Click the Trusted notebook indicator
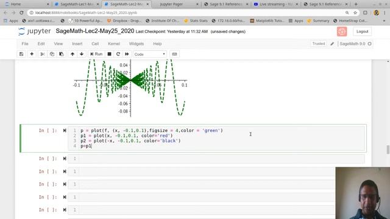 pos(319,44)
